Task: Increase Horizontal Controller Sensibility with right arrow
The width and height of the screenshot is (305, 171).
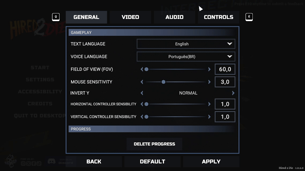Action: tap(209, 104)
